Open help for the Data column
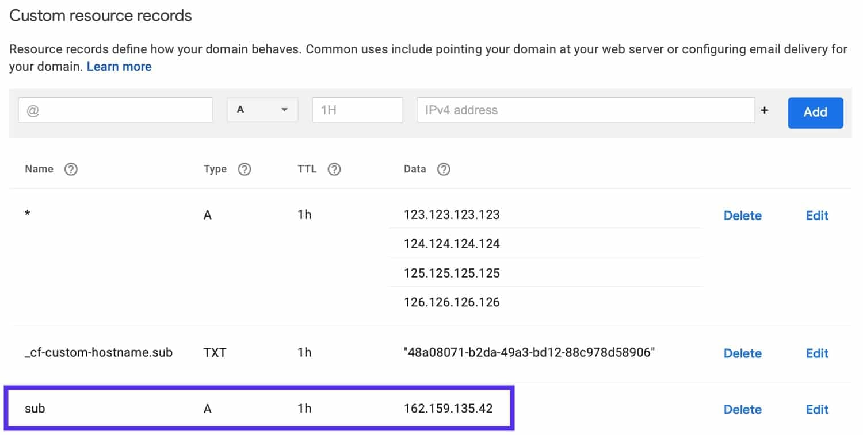863x435 pixels. (x=443, y=169)
